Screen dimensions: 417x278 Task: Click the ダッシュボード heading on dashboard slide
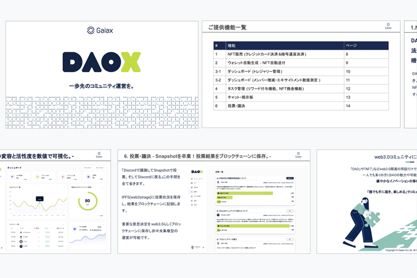[14, 168]
